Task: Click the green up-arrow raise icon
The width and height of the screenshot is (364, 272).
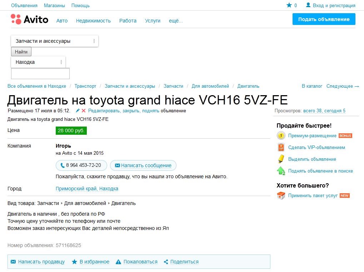Action: [281, 171]
